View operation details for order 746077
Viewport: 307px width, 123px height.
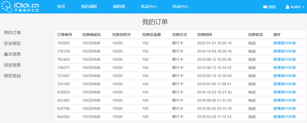284,68
